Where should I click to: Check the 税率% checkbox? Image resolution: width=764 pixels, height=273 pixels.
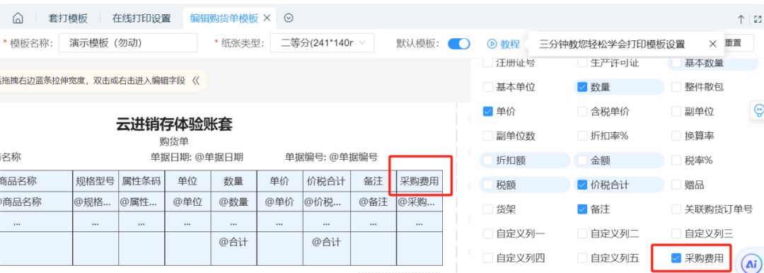[676, 161]
